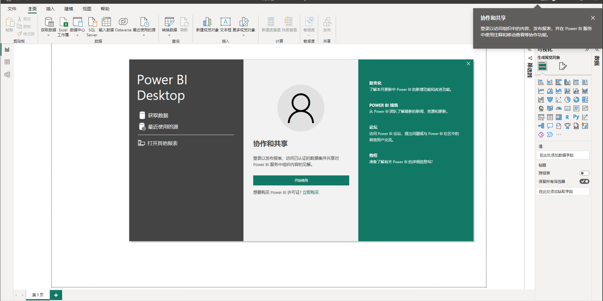Add new page with plus button

[x=56, y=295]
